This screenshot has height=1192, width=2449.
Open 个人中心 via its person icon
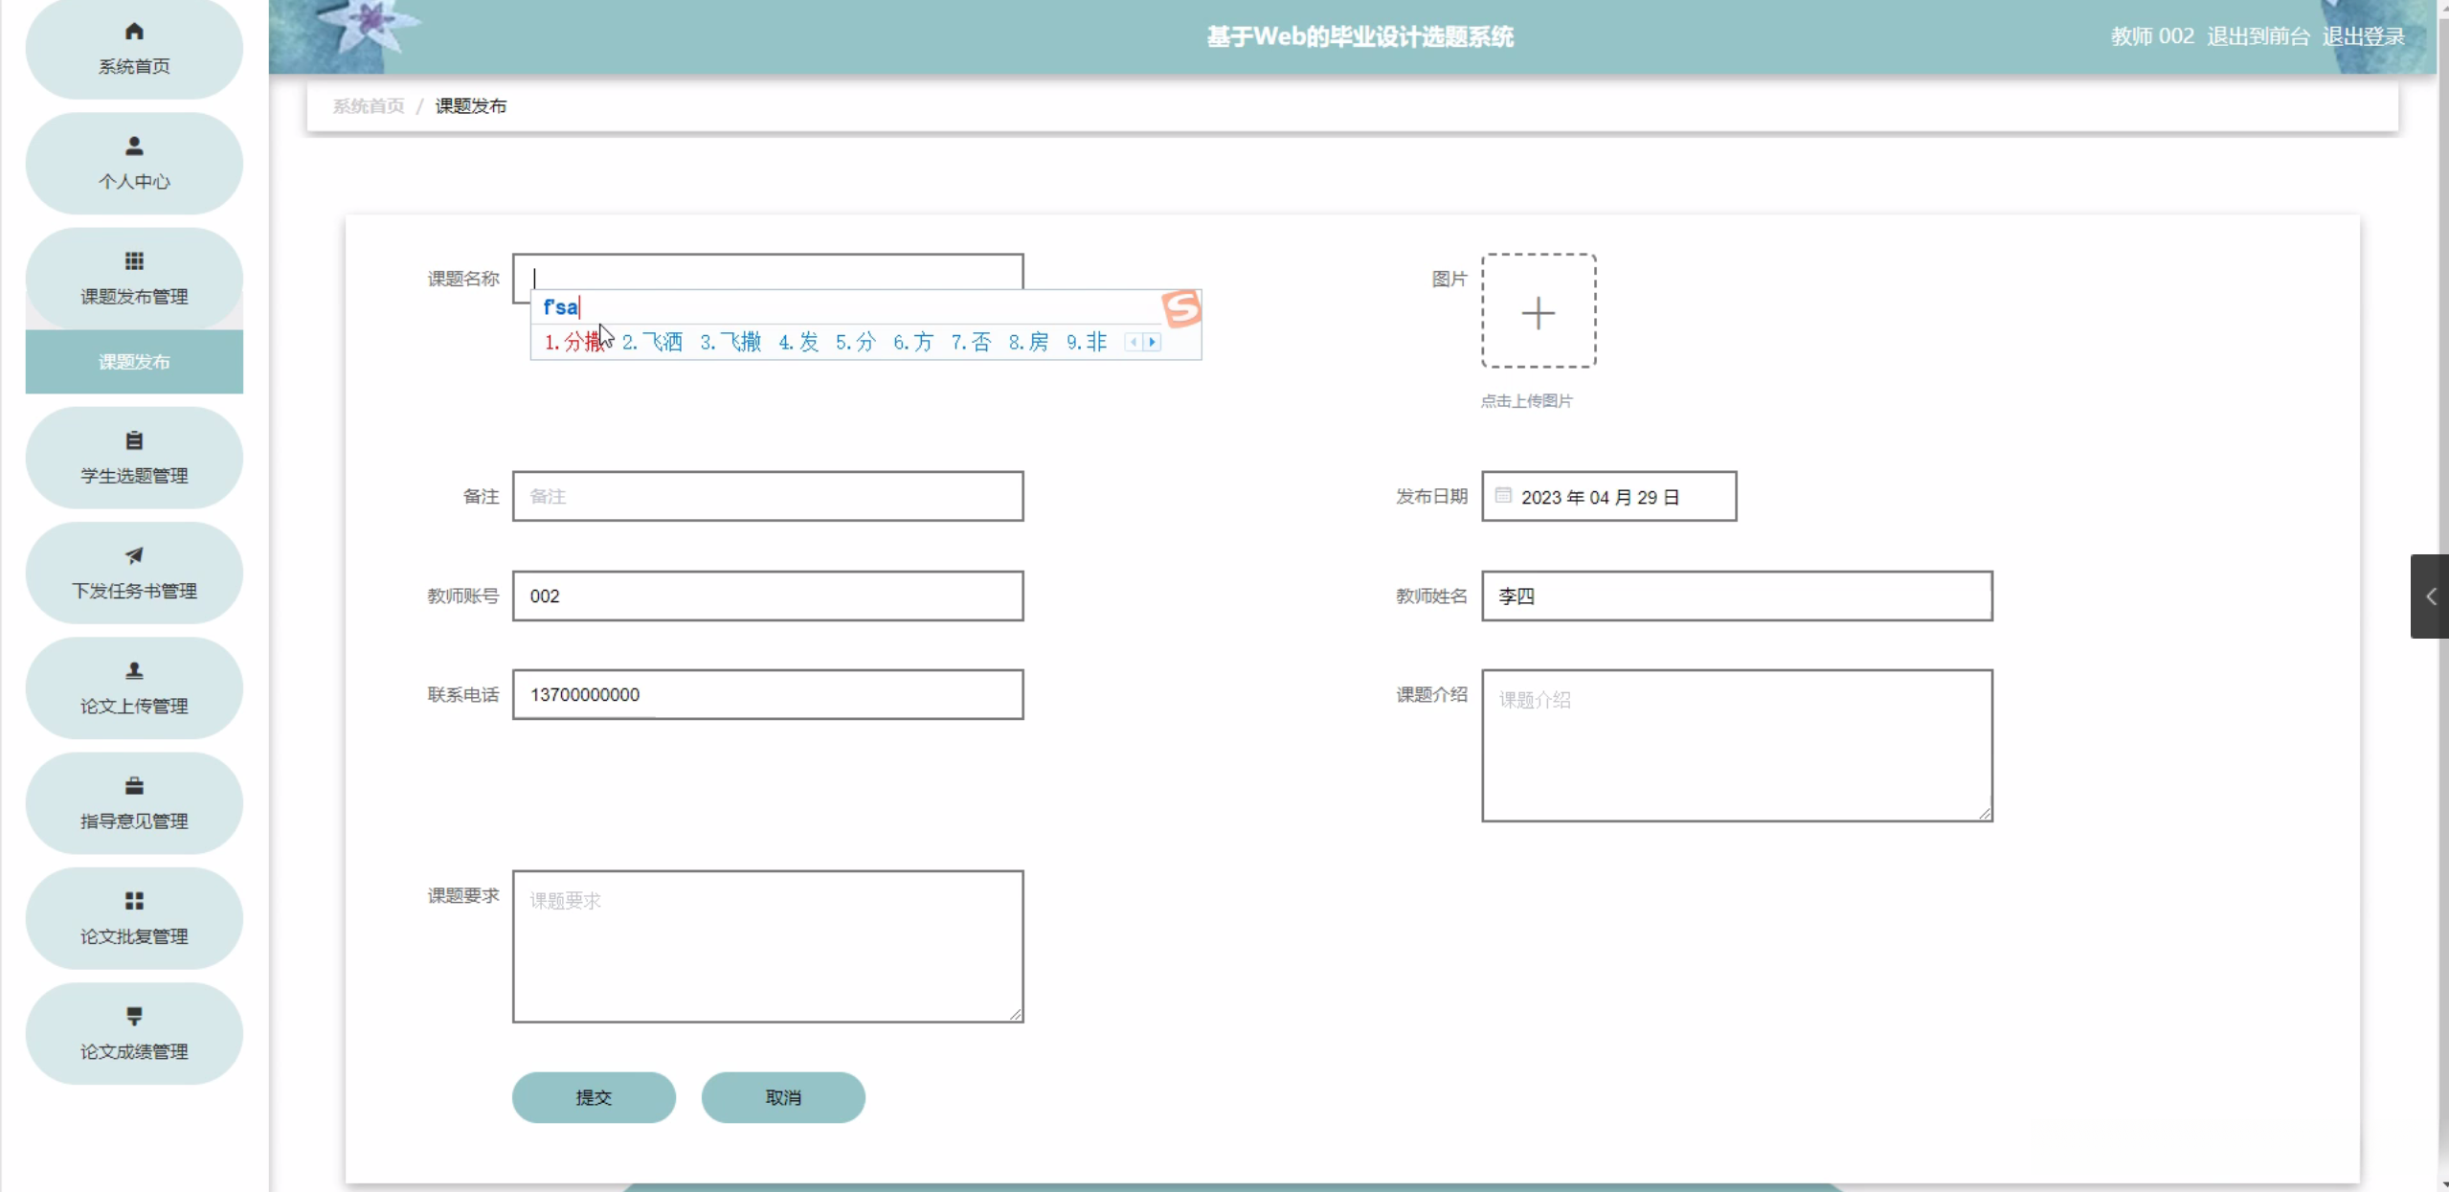134,146
